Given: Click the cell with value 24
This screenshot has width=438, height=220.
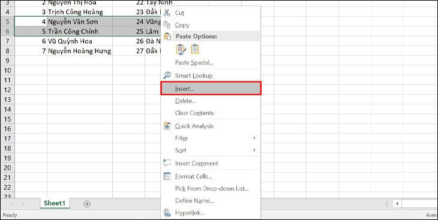Looking at the screenshot, I should point(128,22).
